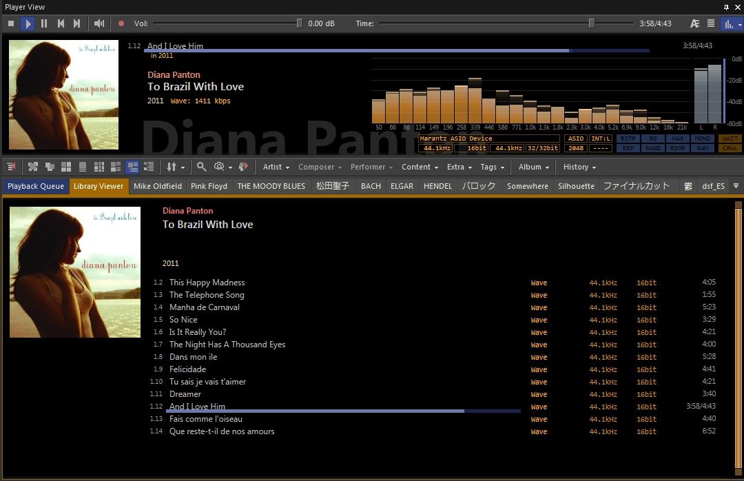This screenshot has width=744, height=481.
Task: Open the Album dropdown menu
Action: click(x=534, y=167)
